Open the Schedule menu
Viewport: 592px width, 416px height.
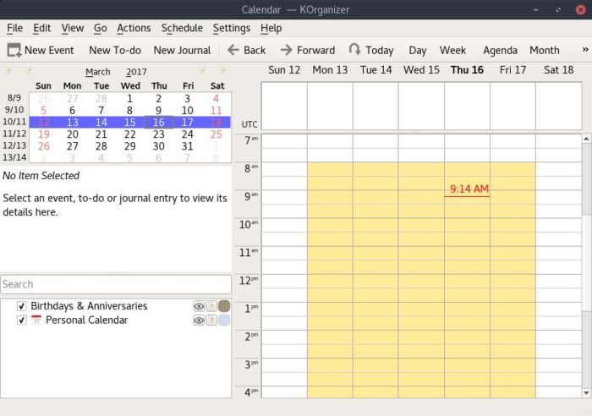pos(182,28)
